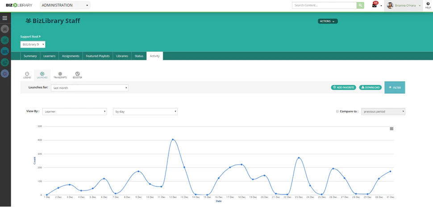This screenshot has height=207, width=433.
Task: Click the green search magnifier button
Action: 360,5
